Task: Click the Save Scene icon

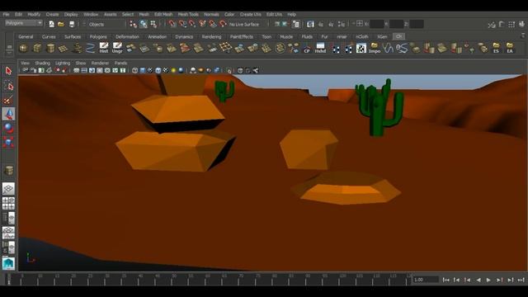Action: pyautogui.click(x=72, y=24)
